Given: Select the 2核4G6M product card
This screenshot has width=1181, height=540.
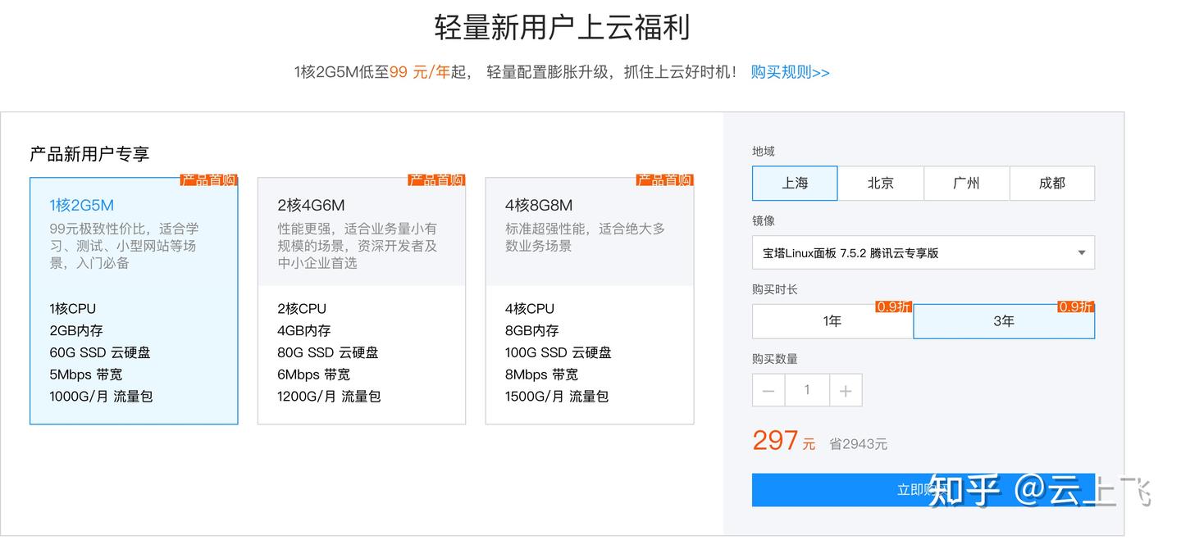Looking at the screenshot, I should [362, 301].
